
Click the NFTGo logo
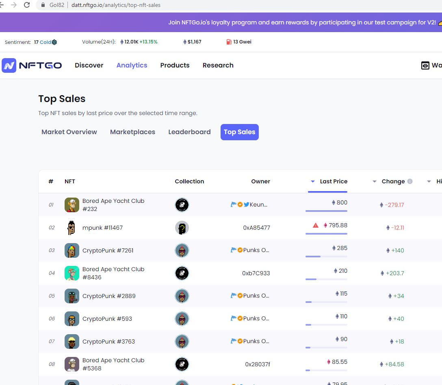[x=32, y=65]
